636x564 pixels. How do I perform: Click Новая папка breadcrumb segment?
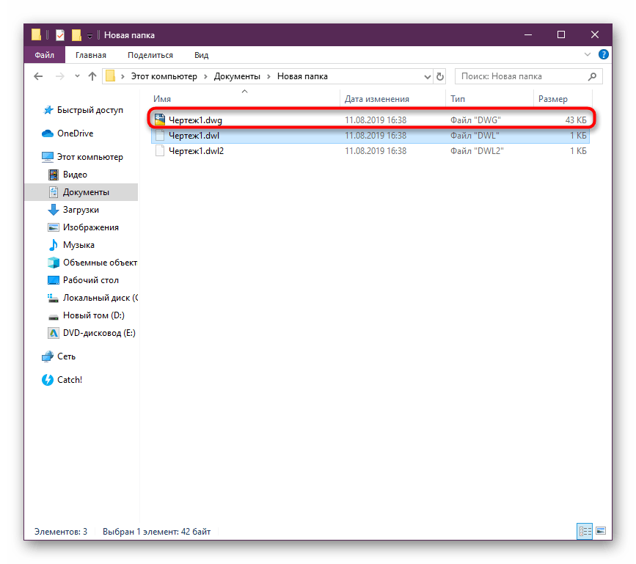pos(302,76)
